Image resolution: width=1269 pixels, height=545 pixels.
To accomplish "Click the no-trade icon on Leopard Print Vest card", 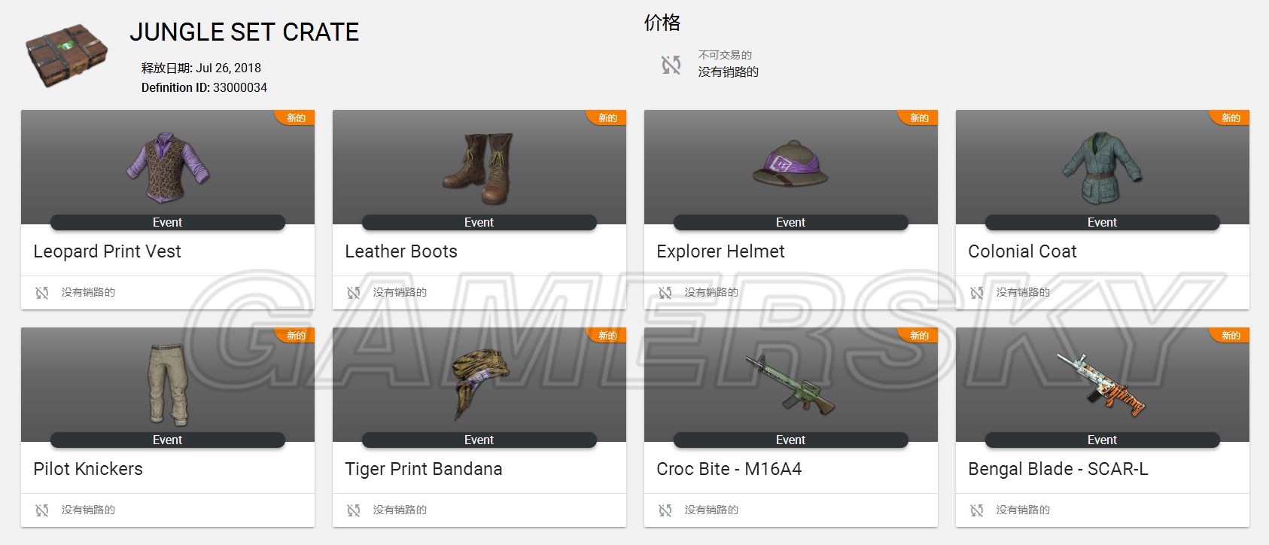I will (x=42, y=292).
